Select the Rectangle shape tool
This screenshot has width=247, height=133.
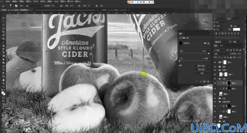pos(3,77)
